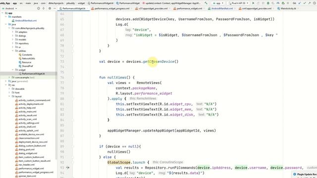317x178 pixels.
Task: Open NetworkUtils in project tree
Action: point(28,58)
